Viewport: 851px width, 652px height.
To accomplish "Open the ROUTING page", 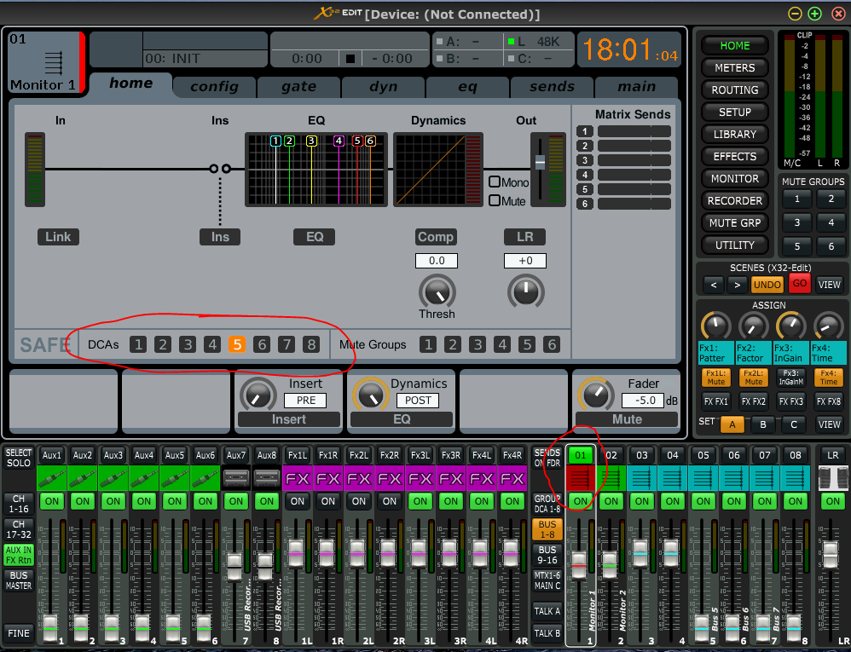I will tap(735, 90).
